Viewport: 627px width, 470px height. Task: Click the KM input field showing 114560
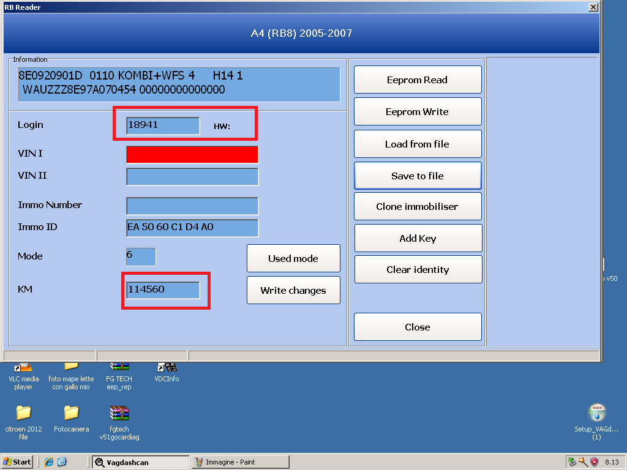coord(163,290)
